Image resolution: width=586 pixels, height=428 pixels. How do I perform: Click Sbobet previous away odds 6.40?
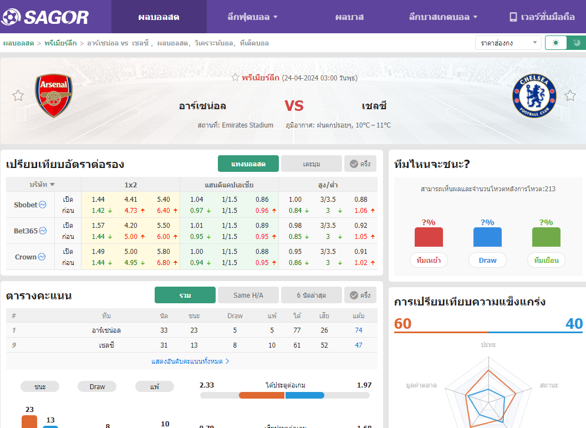(x=164, y=211)
